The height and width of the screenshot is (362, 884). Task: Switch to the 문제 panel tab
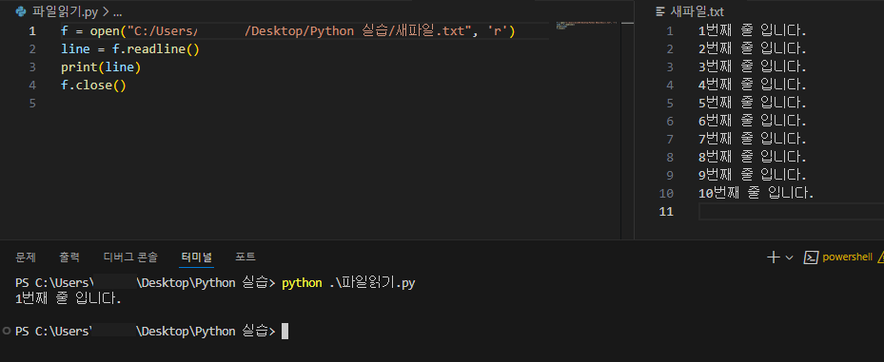point(26,257)
